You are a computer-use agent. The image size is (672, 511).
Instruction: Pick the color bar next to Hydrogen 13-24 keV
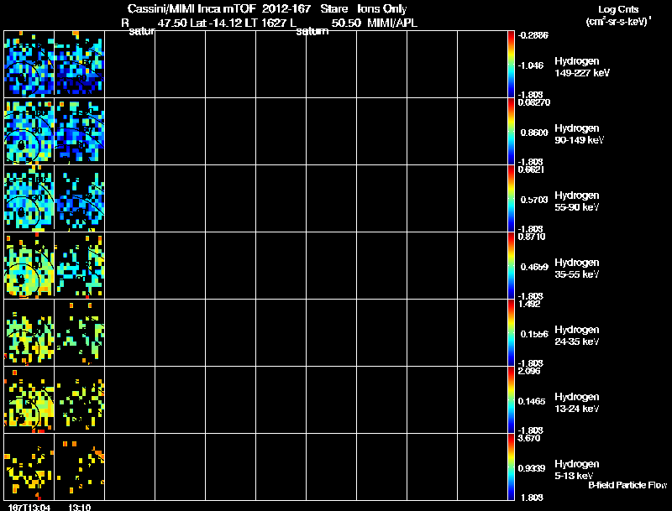(x=511, y=400)
